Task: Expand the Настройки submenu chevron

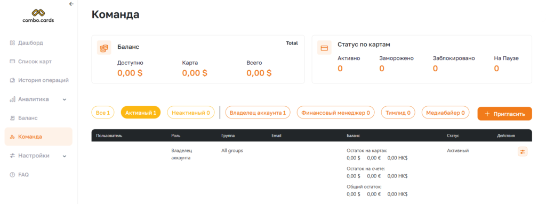Action: click(x=65, y=156)
